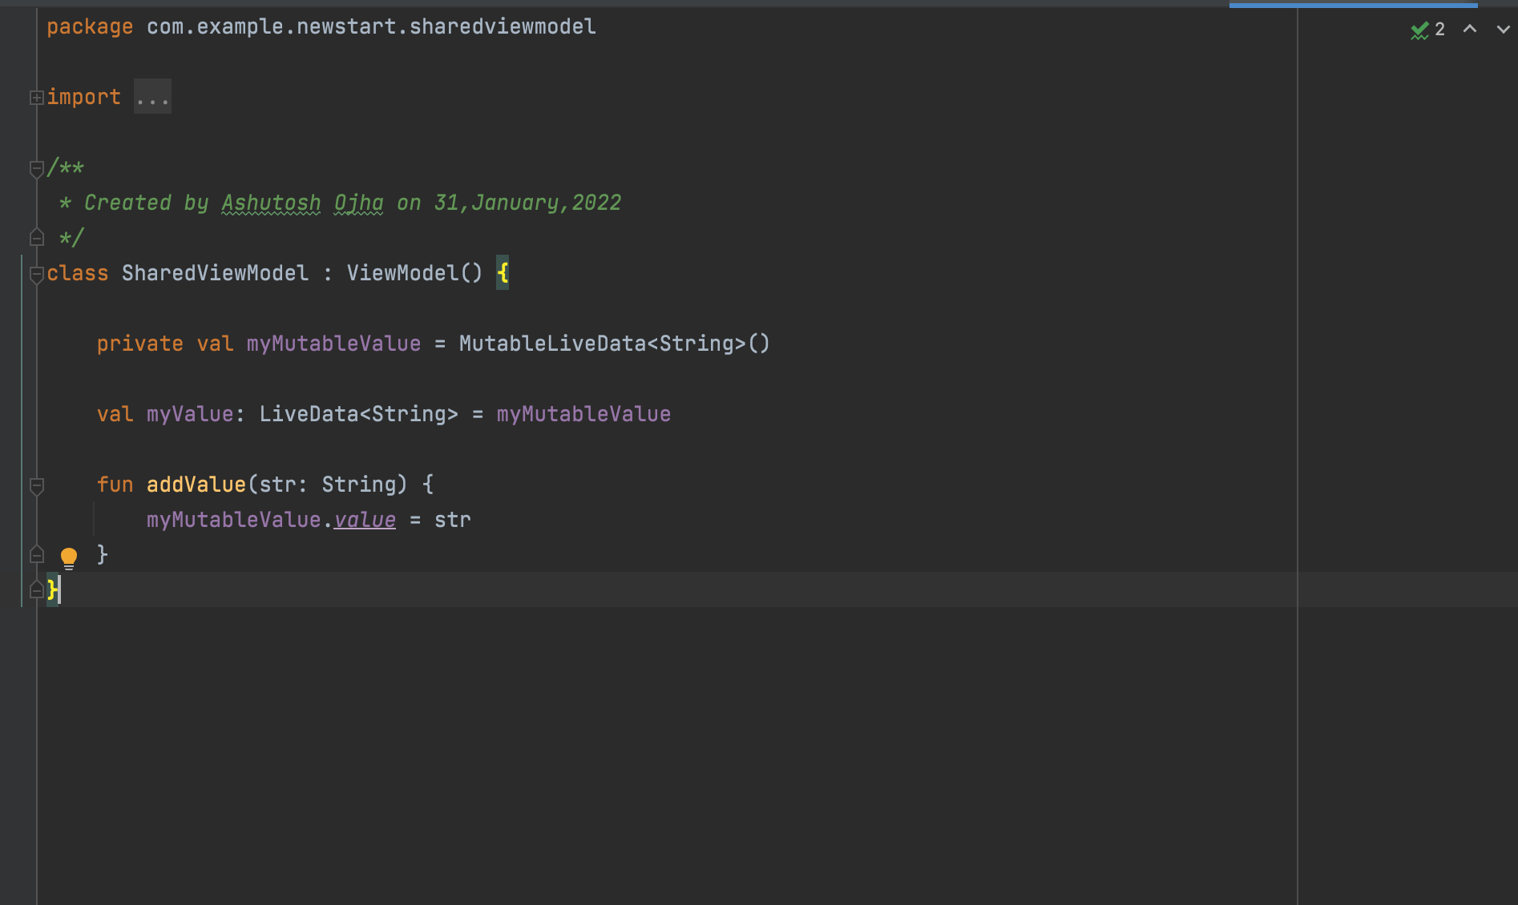Image resolution: width=1518 pixels, height=905 pixels.
Task: Collapse the addValue function body
Action: 36,485
